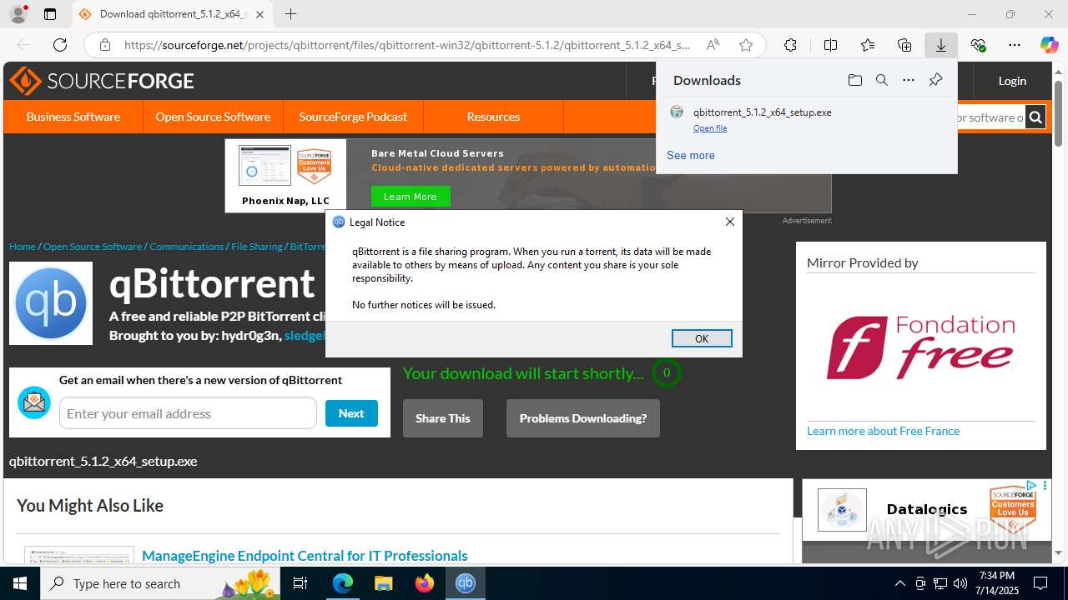Screen dimensions: 1068x600
Task: Search downloads with magnifier icon
Action: click(881, 80)
